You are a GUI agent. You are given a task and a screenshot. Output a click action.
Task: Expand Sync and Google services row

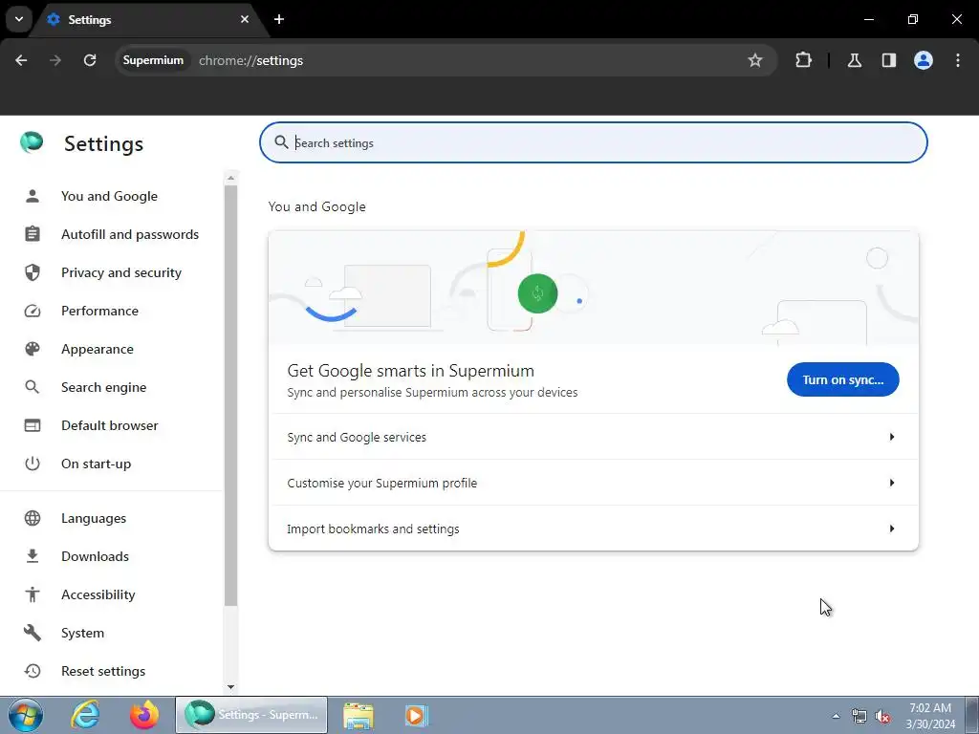click(x=593, y=437)
